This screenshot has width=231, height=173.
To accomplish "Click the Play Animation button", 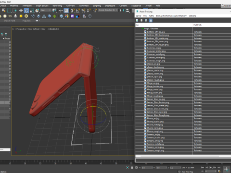I will click(x=211, y=168).
